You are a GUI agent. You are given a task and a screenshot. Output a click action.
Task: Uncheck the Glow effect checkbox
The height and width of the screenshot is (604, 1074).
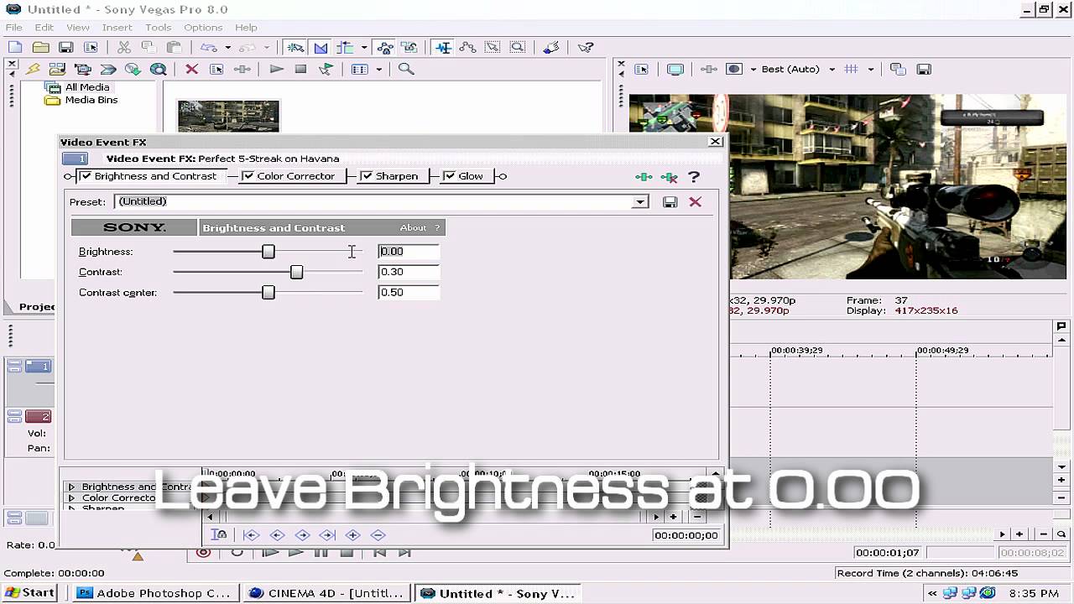tap(449, 176)
